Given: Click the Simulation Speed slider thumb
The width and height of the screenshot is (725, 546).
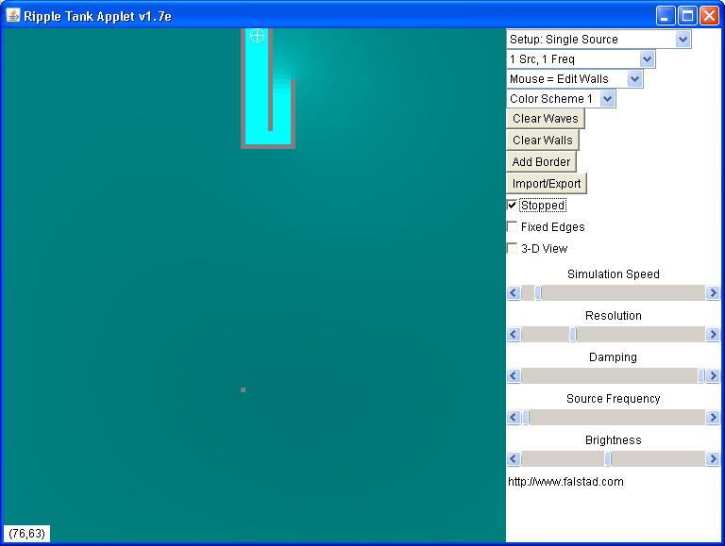Looking at the screenshot, I should (x=538, y=293).
